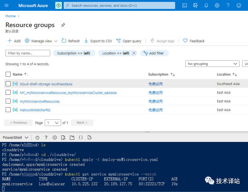Check the NetworkWatcherRG row checkbox
The height and width of the screenshot is (192, 248).
coord(8,110)
